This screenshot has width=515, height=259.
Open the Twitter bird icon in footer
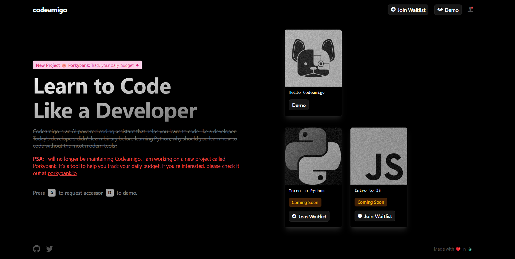pos(50,249)
